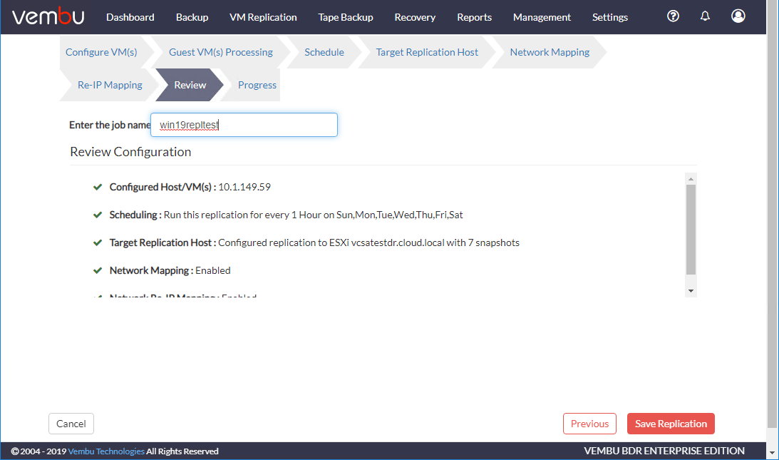Viewport: 779px width, 460px height.
Task: Click the Vembu logo
Action: [x=48, y=16]
